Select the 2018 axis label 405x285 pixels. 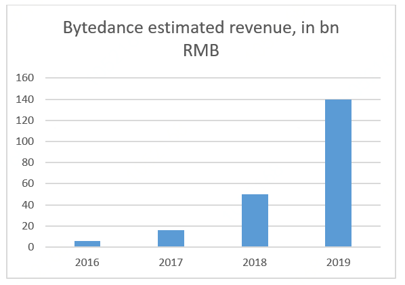255,263
